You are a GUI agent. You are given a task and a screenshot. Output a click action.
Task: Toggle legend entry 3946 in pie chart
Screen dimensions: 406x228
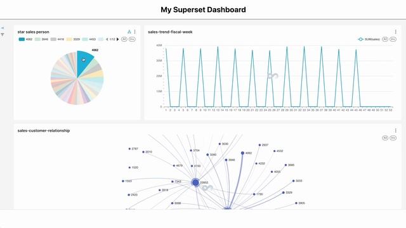41,39
